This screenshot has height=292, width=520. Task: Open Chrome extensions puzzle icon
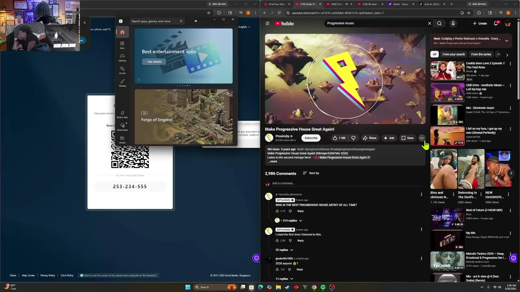[479, 13]
